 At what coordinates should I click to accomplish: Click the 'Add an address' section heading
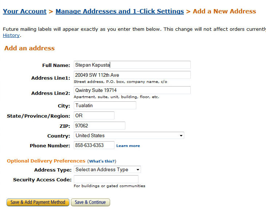tap(29, 48)
